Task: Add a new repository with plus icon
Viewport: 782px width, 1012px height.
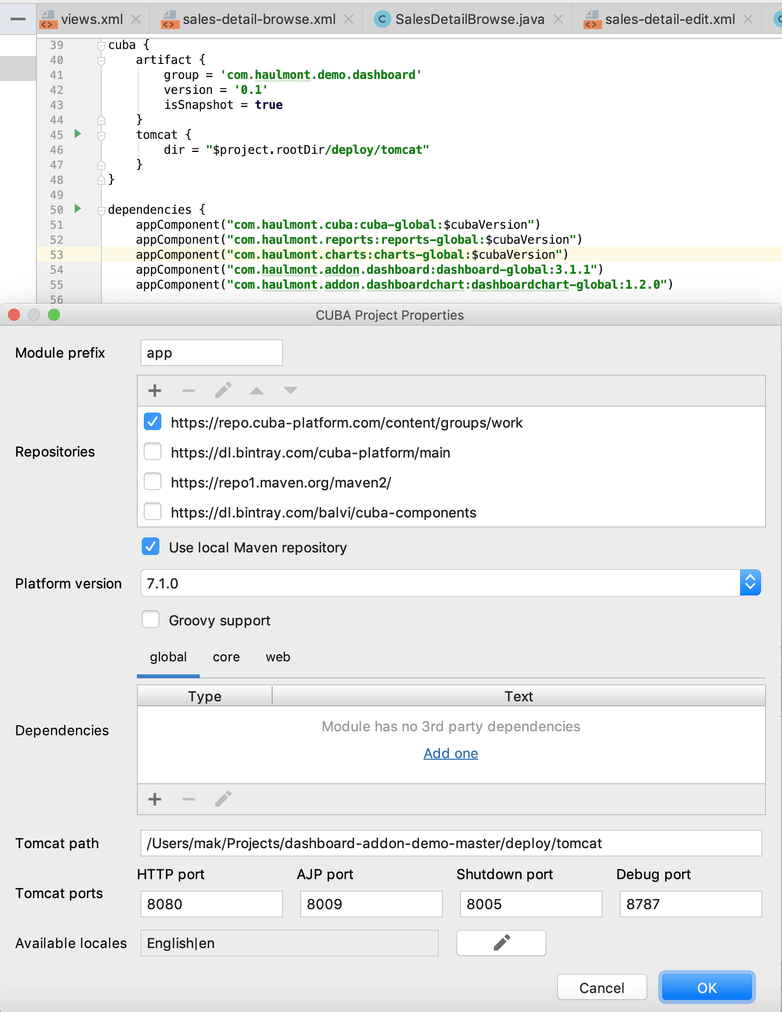Action: 155,391
